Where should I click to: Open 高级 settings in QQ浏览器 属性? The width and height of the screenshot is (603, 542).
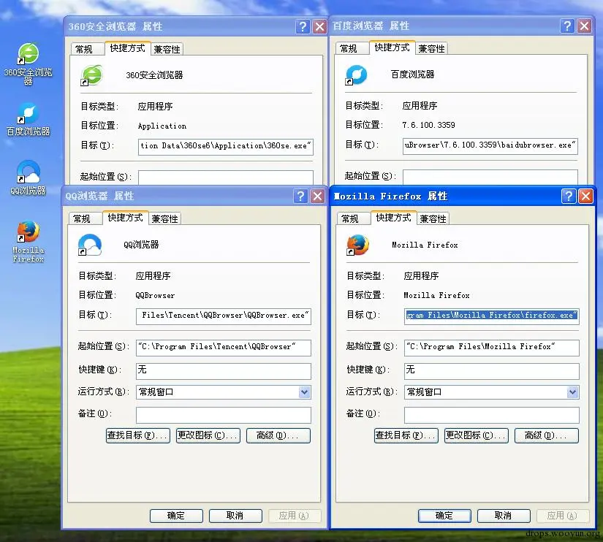(x=278, y=435)
